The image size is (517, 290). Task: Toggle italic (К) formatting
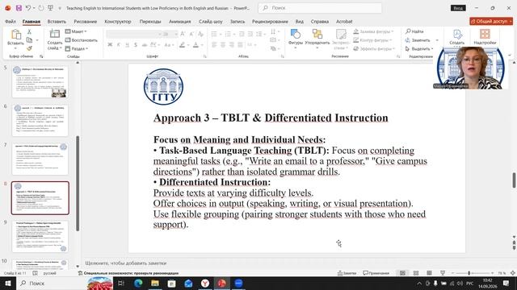click(119, 45)
